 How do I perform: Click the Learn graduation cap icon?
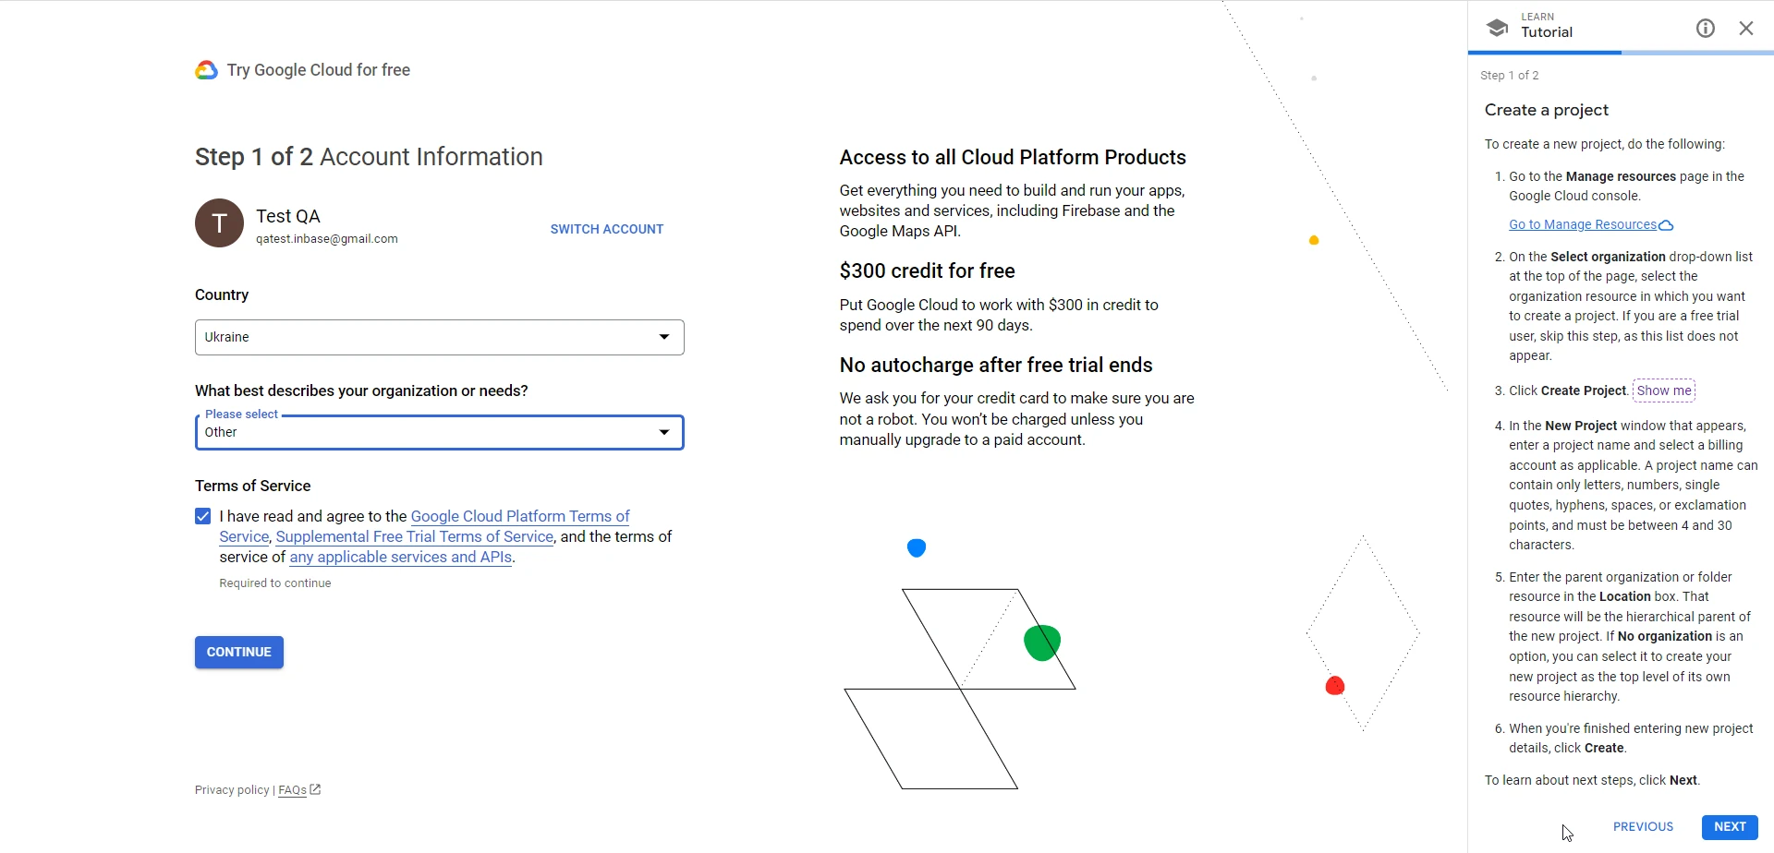[1498, 28]
